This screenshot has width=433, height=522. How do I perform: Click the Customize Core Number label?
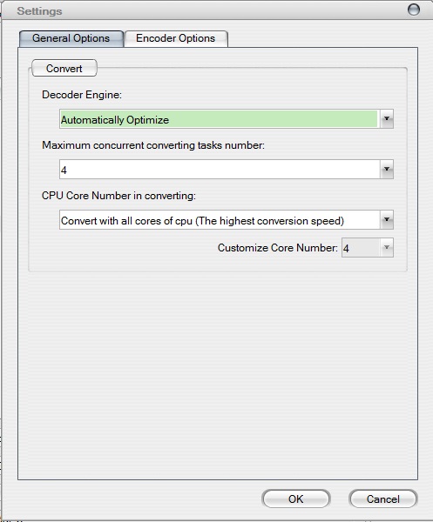[278, 248]
